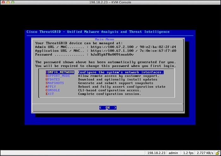Screen dimensions: 221x156
Task: Click the 2.727 KB/s status bar indicator
Action: click(x=205, y=153)
